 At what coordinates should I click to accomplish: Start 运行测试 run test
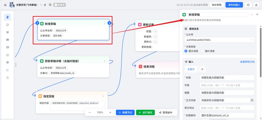pyautogui.click(x=146, y=113)
